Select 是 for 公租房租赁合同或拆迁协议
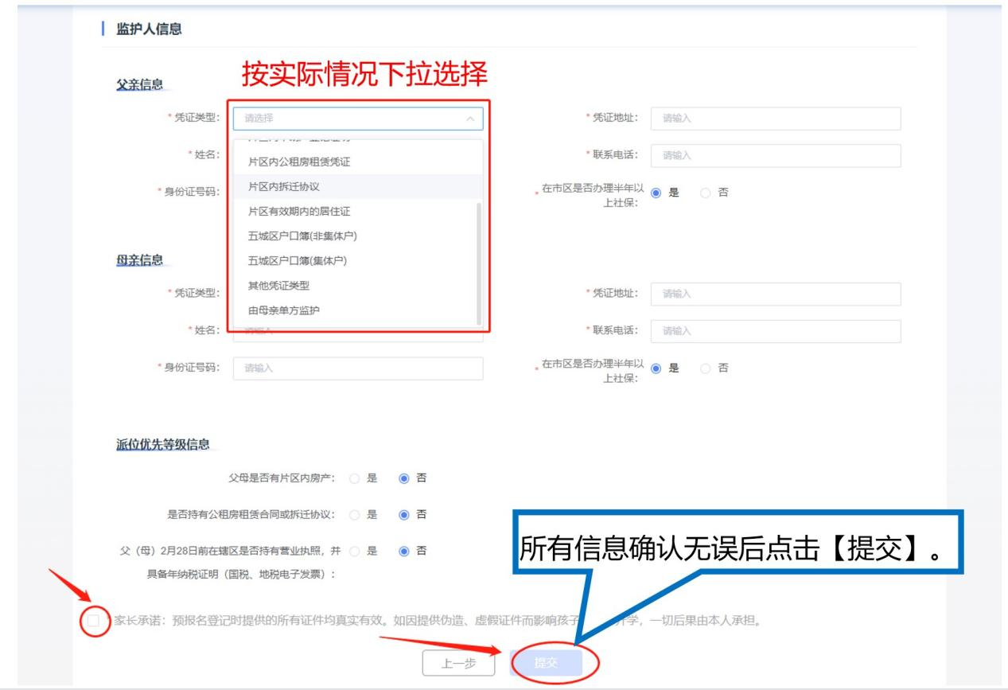 coord(355,514)
